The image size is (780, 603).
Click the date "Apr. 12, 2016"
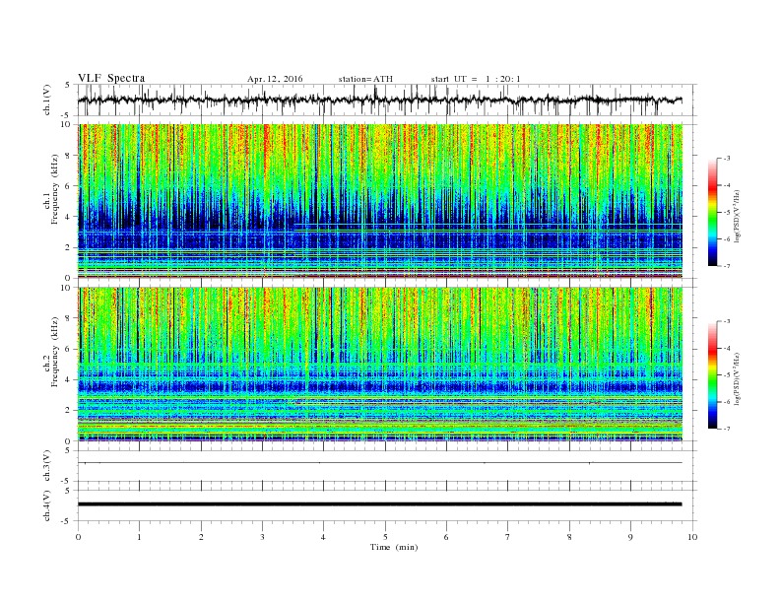(275, 79)
